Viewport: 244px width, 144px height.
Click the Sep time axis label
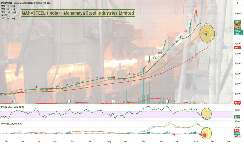click(125, 141)
